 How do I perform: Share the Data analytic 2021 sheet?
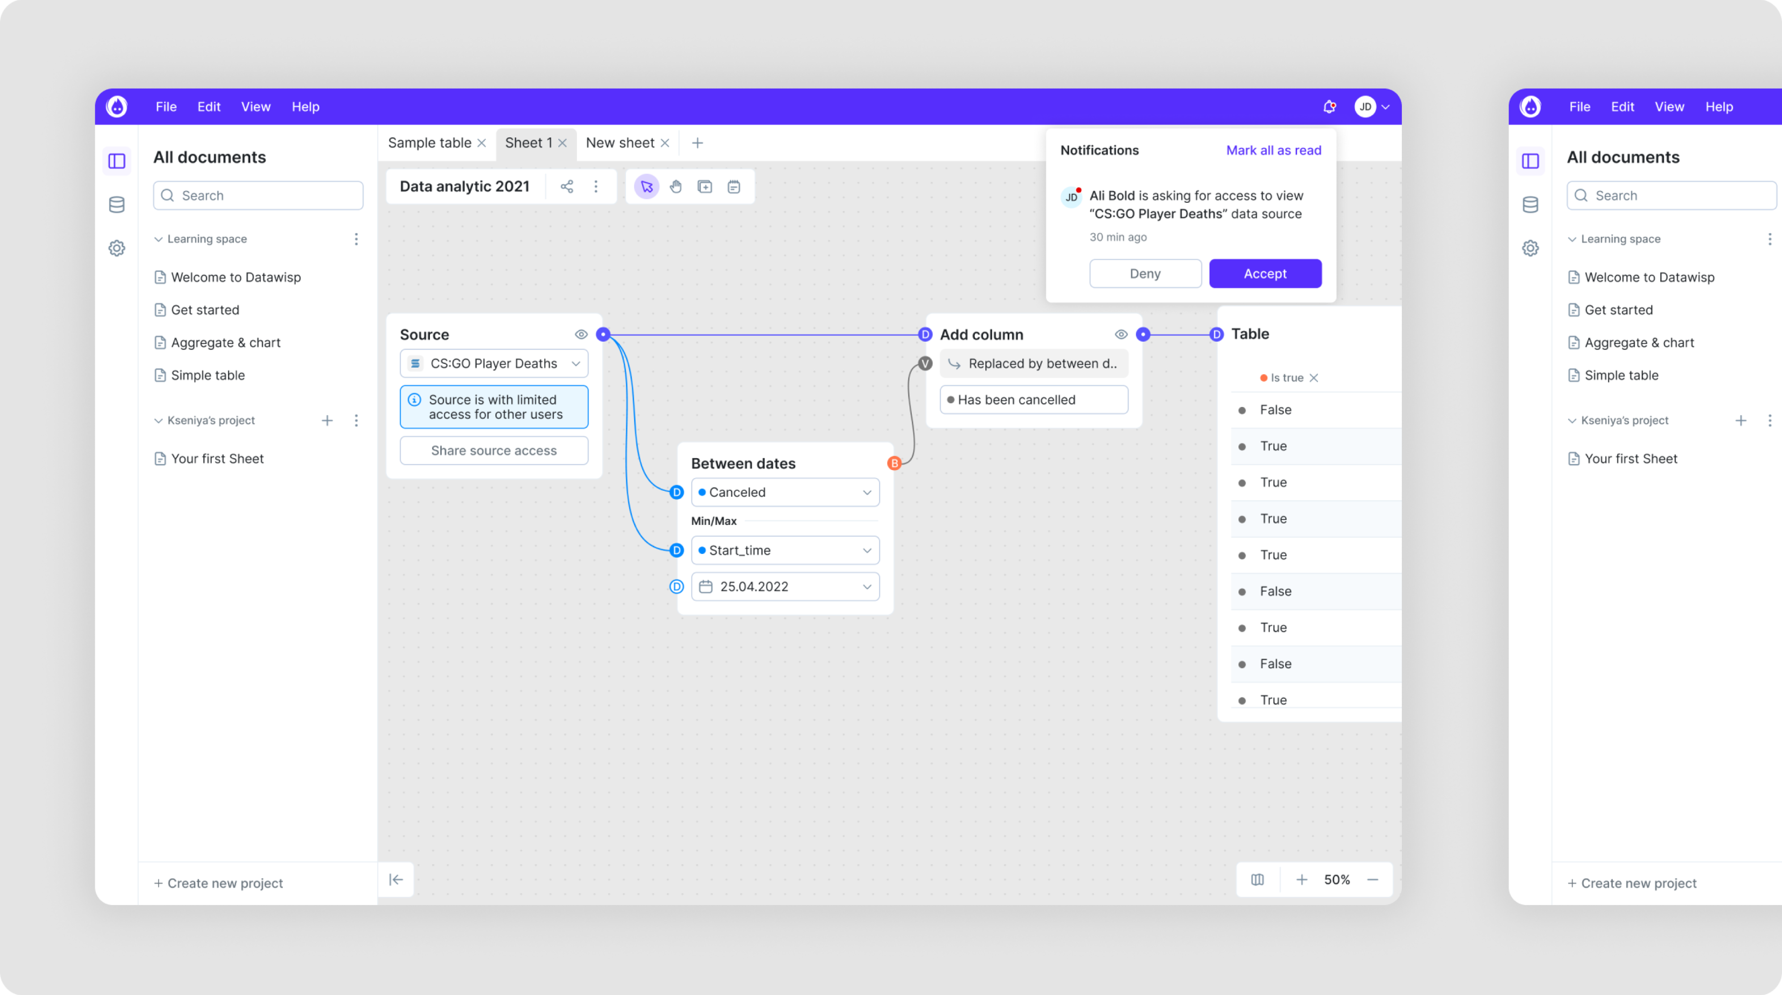[566, 186]
